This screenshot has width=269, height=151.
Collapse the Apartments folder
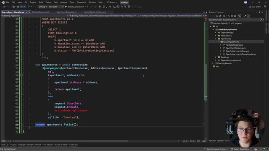click(x=216, y=39)
